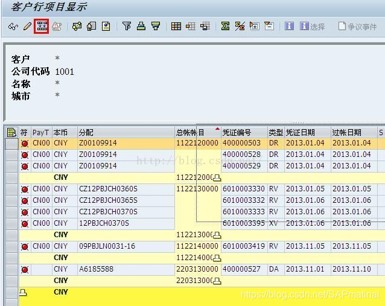Screen dimensions: 385x306
Task: Click the Collapse subtotal level icon
Action: (x=269, y=26)
